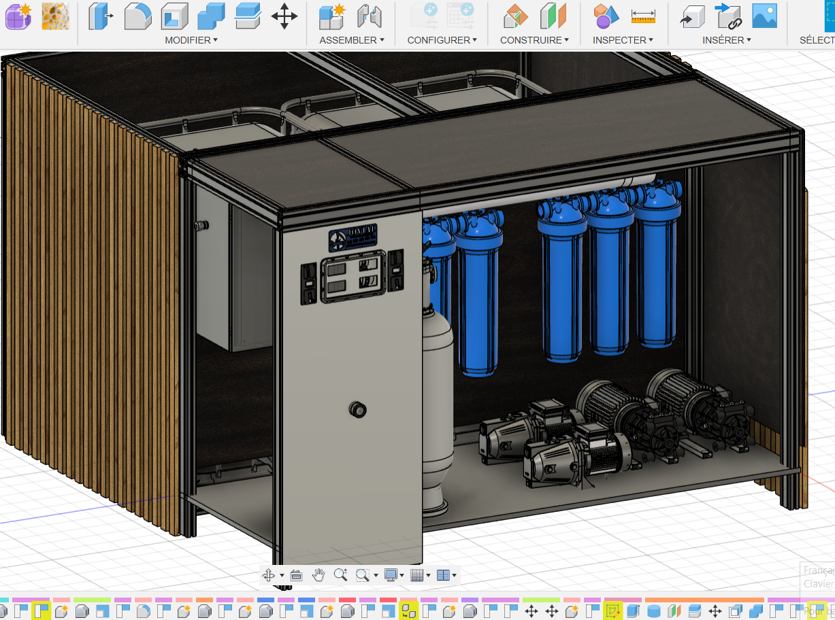The height and width of the screenshot is (620, 835).
Task: Click the Measure ruler icon
Action: pyautogui.click(x=642, y=16)
